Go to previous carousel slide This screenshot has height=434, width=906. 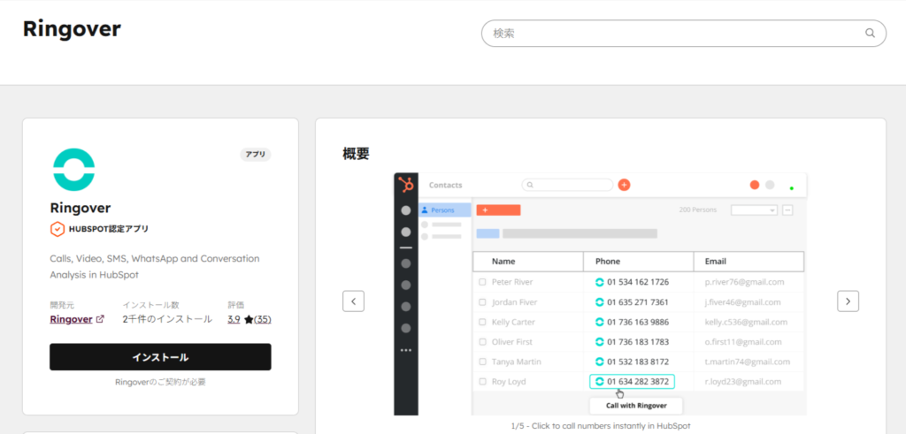click(x=354, y=301)
